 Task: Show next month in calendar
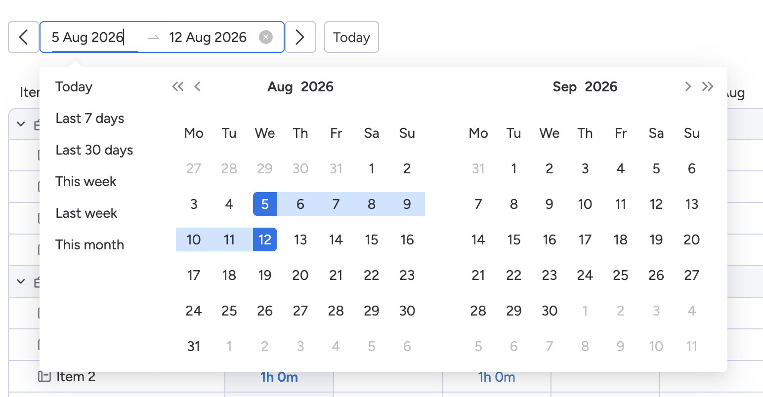tap(688, 87)
